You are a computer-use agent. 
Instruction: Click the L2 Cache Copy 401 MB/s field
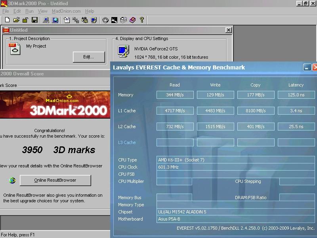(256, 127)
